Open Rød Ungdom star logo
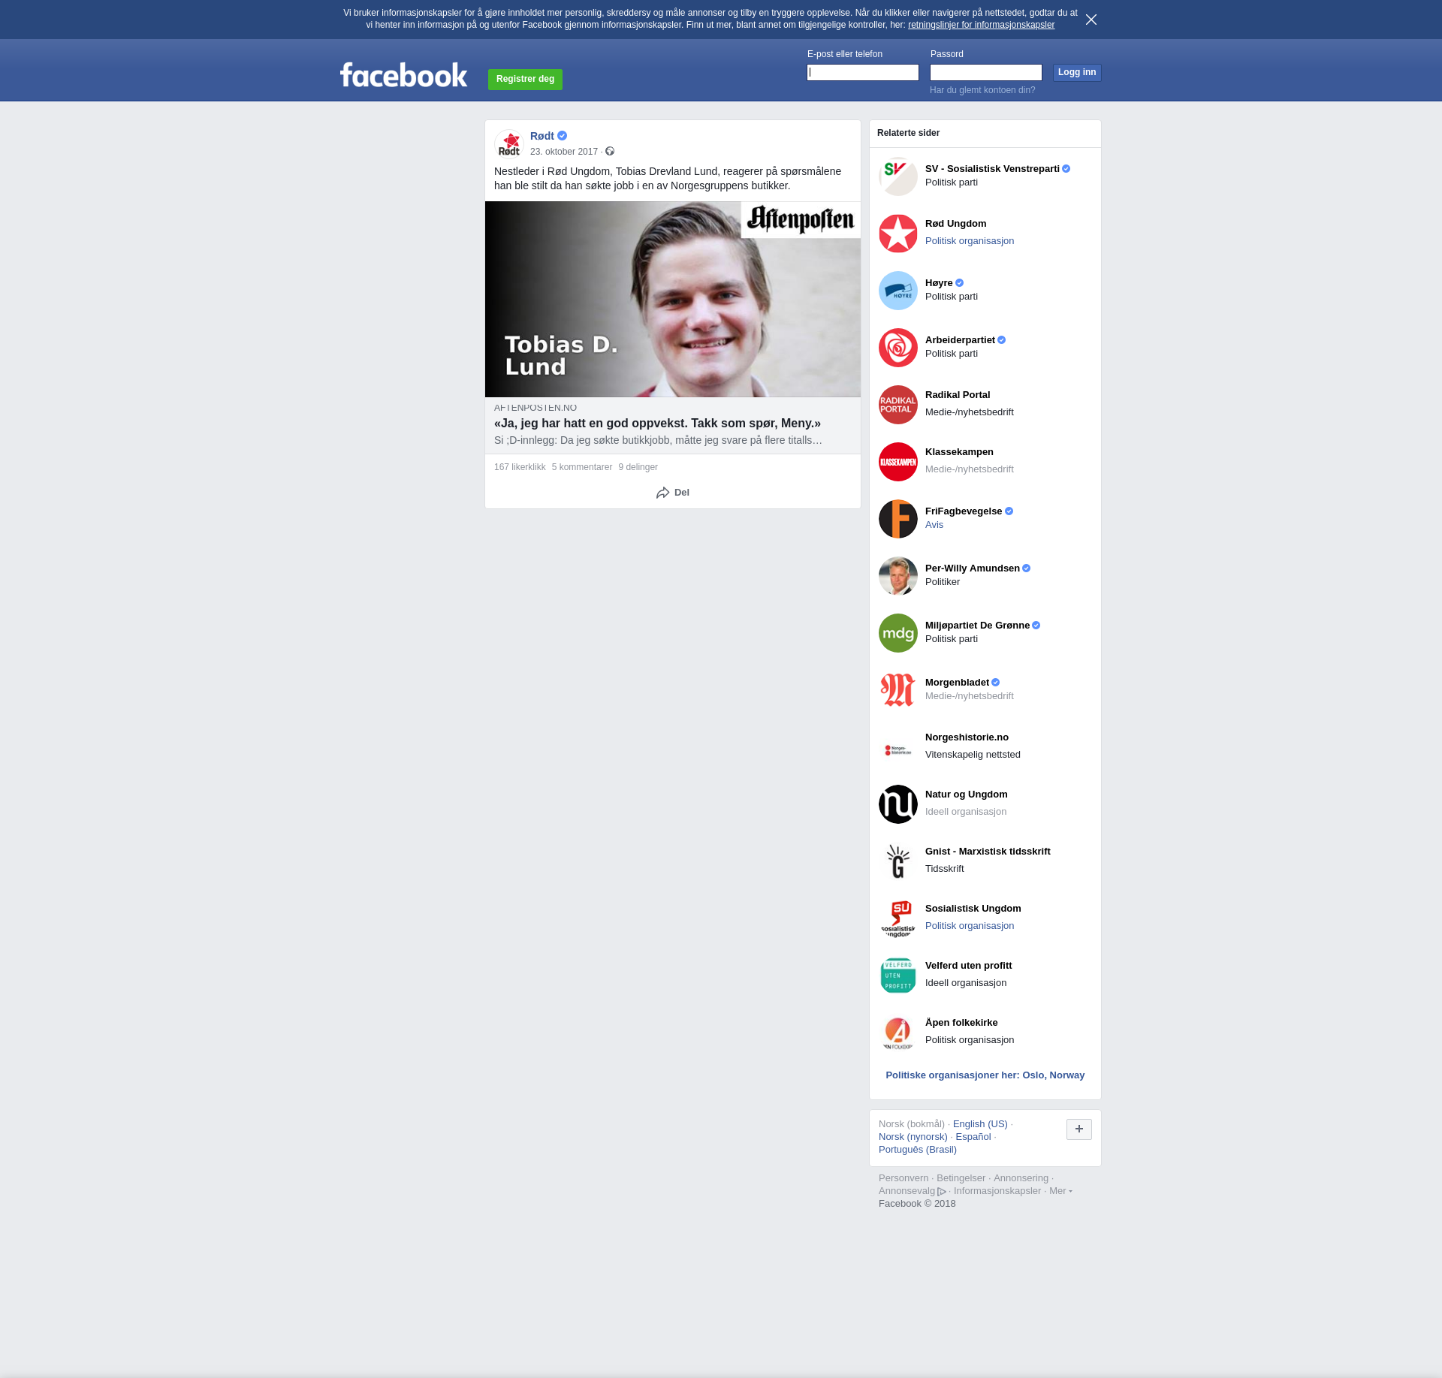The image size is (1442, 1378). pyautogui.click(x=898, y=234)
